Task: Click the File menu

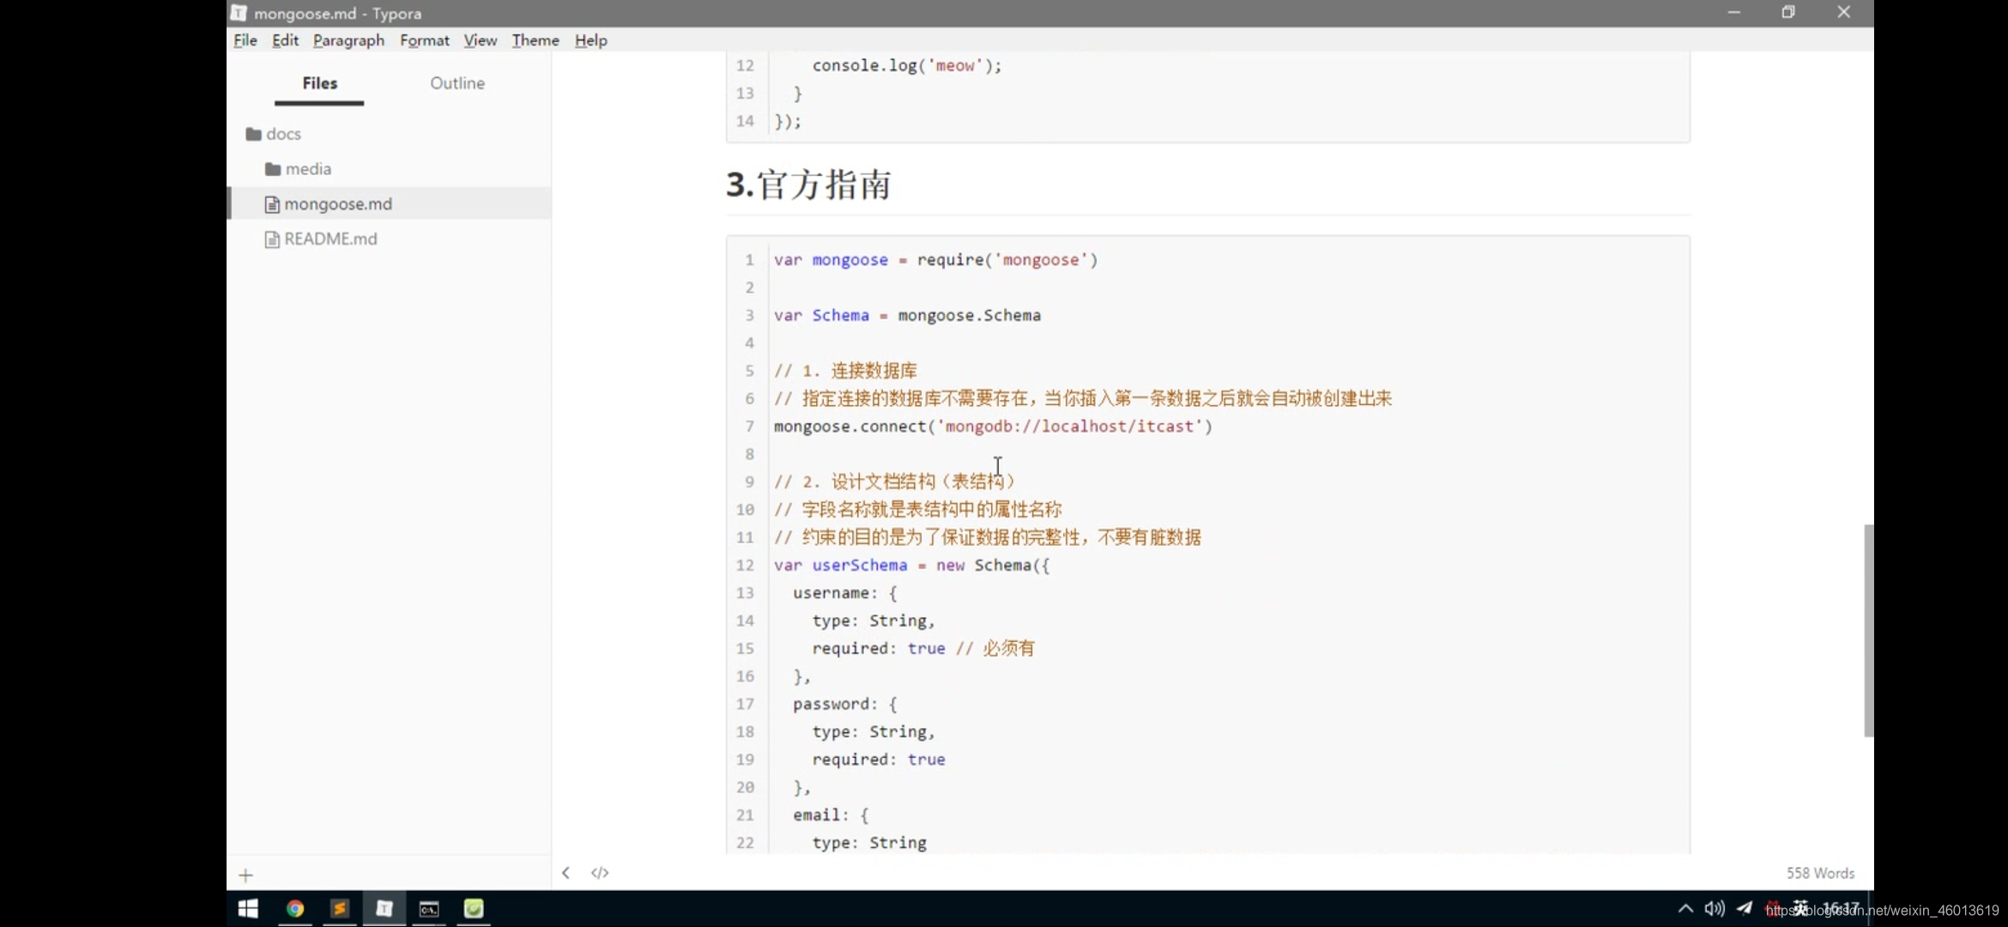Action: pos(245,39)
